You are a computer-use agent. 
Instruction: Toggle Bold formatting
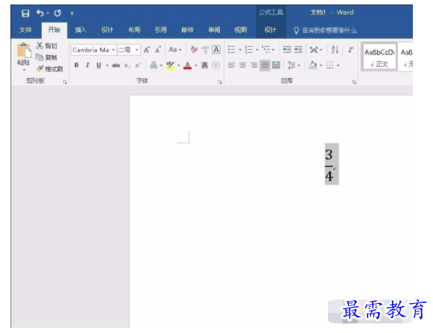point(77,66)
